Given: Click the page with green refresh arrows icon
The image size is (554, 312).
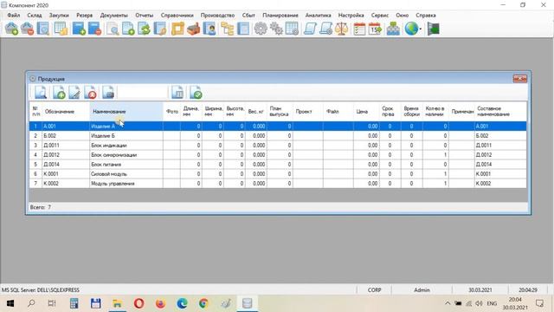Looking at the screenshot, I should pyautogui.click(x=145, y=29).
